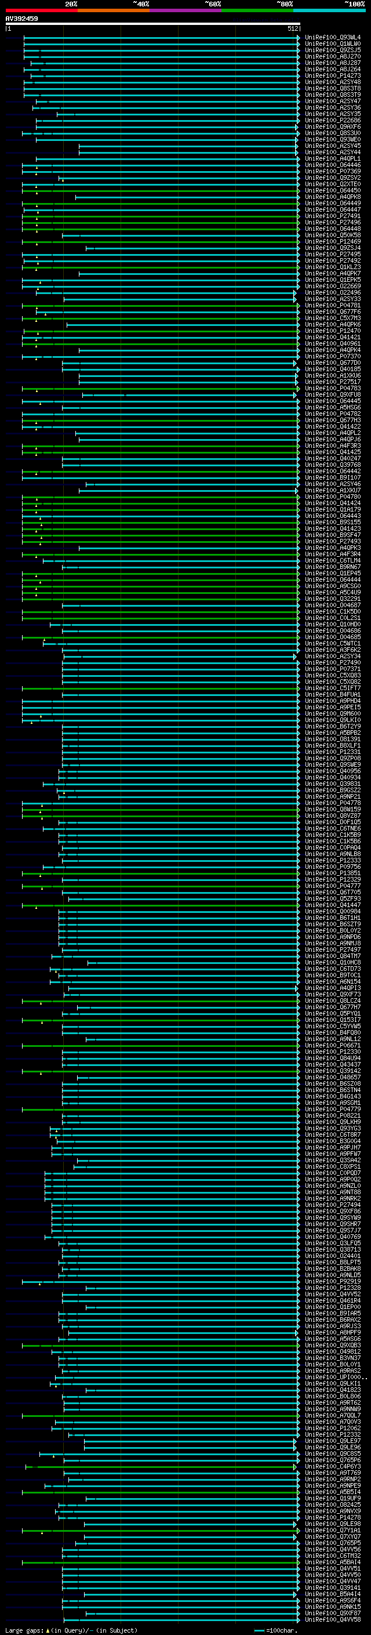Open UniRef100_Q9AXF6 alignment label
Image resolution: width=371 pixels, height=1635 pixels.
333,127
